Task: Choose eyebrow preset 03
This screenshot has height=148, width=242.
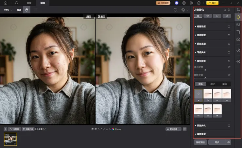Action: coord(227,95)
